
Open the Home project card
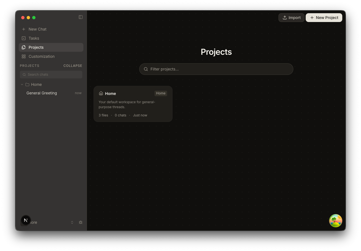pyautogui.click(x=133, y=104)
